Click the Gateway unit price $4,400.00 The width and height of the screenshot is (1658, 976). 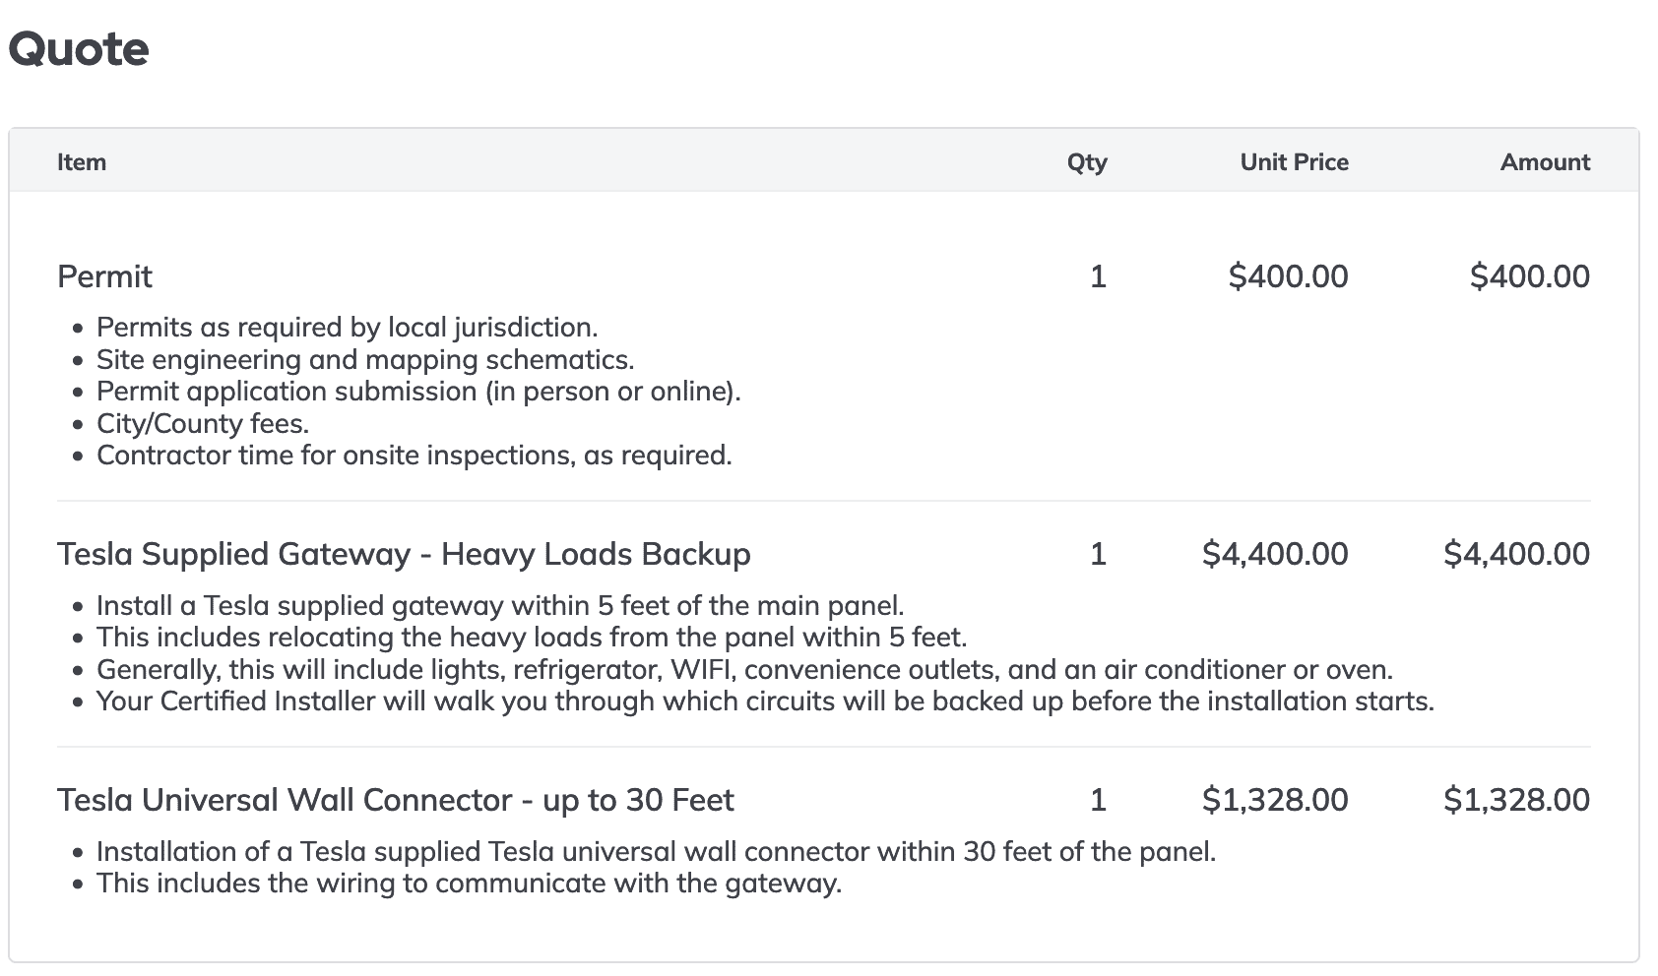point(1275,554)
